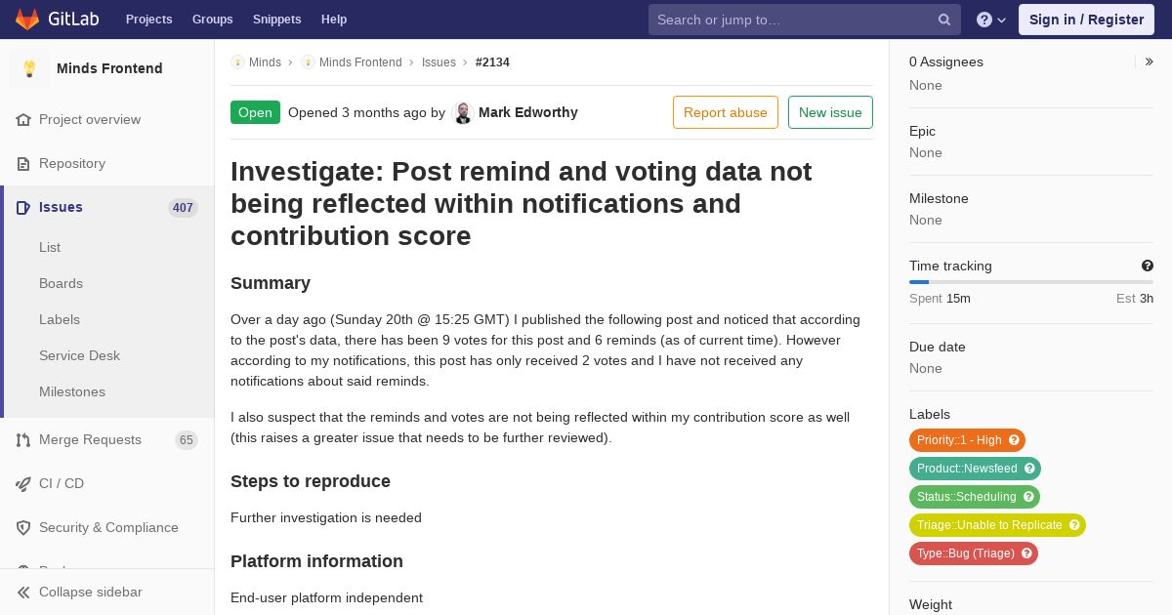Type in the Search or jump to field
This screenshot has width=1172, height=615.
click(791, 20)
